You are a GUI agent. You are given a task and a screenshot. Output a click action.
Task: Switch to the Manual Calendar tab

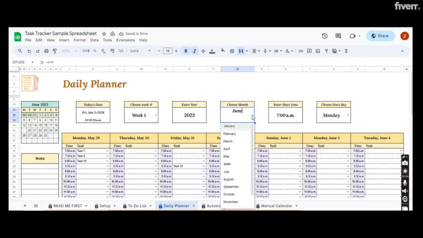tap(277, 206)
